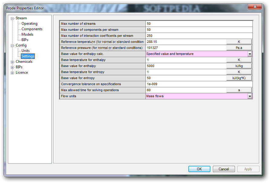The image size is (270, 183).
Task: Click the 'Base value for entropy' row label
Action: click(78, 78)
